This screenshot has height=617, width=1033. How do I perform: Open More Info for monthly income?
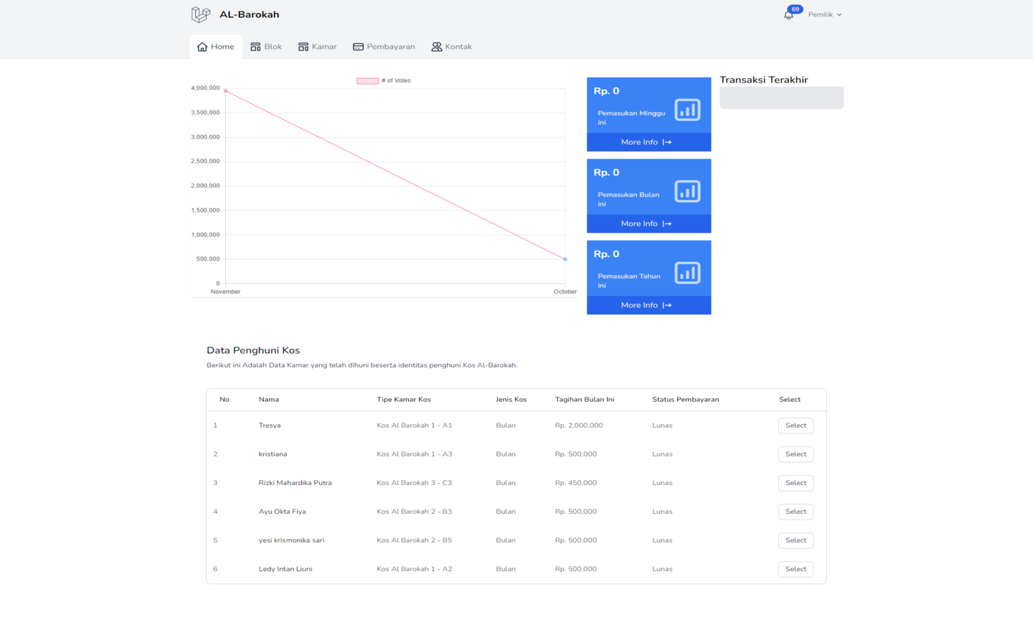tap(646, 224)
